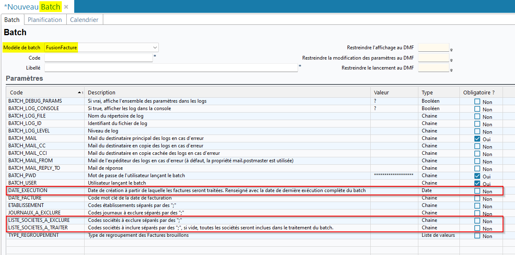Viewport: 515px width, 255px height.
Task: Click the sort arrow in Code column header
Action: click(x=80, y=92)
